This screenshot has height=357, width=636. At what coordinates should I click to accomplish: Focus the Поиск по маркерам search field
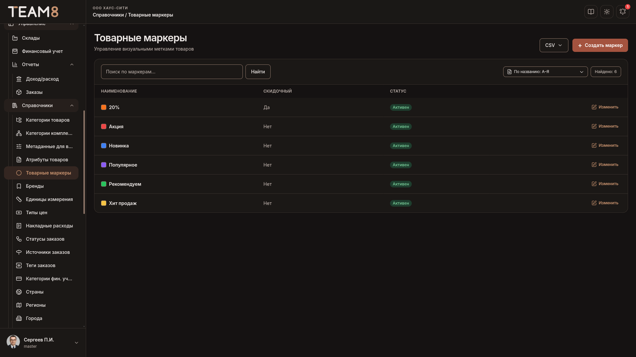(x=172, y=71)
